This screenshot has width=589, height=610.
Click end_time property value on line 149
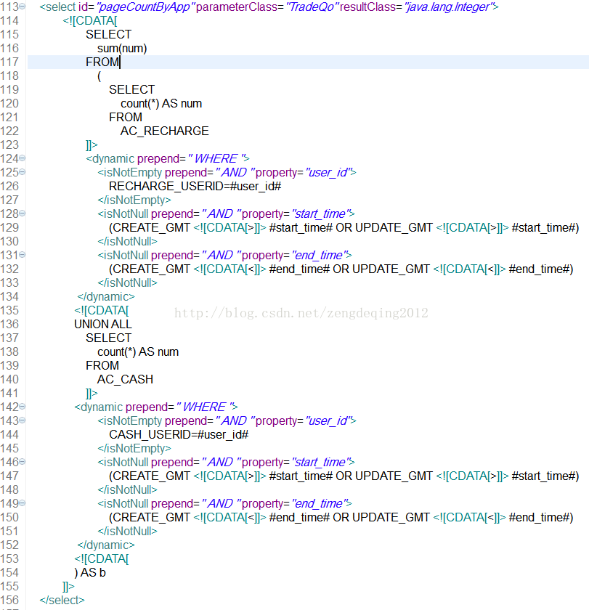coord(319,503)
